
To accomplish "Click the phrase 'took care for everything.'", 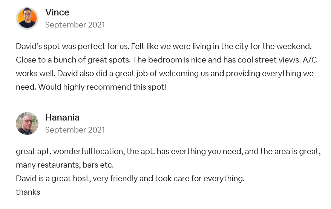I will coord(200,178).
